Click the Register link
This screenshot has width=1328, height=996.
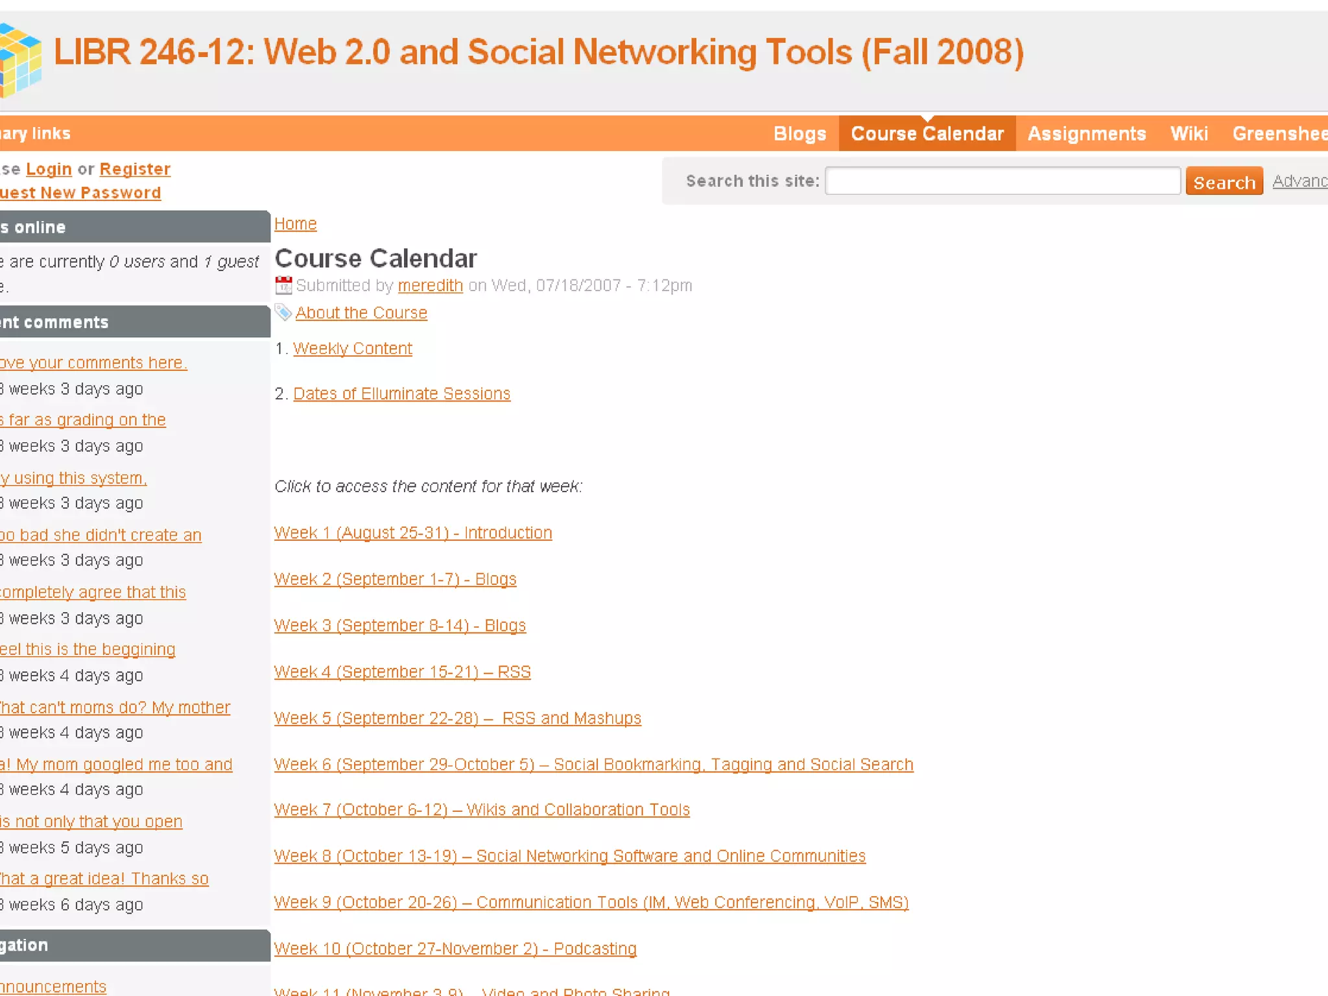pos(135,169)
